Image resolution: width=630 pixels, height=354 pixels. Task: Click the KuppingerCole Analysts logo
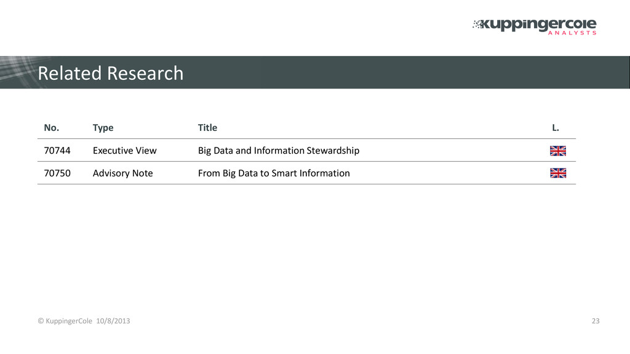[x=535, y=27]
